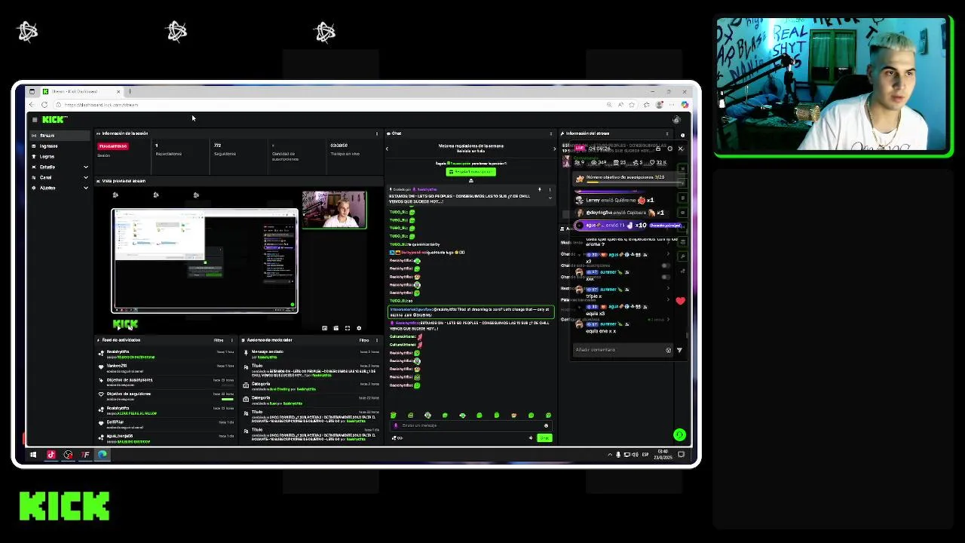965x543 pixels.
Task: Click the subscription goal progress bar
Action: pos(634,182)
